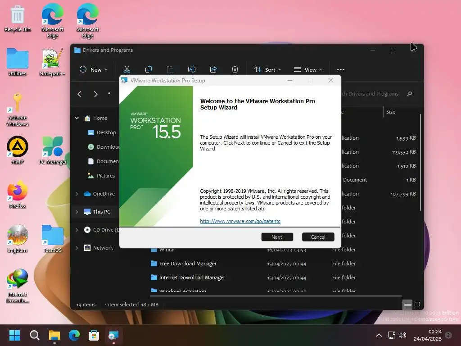Open the PC Manager desktop shortcut
Viewport: 461px width, 346px height.
tap(52, 150)
